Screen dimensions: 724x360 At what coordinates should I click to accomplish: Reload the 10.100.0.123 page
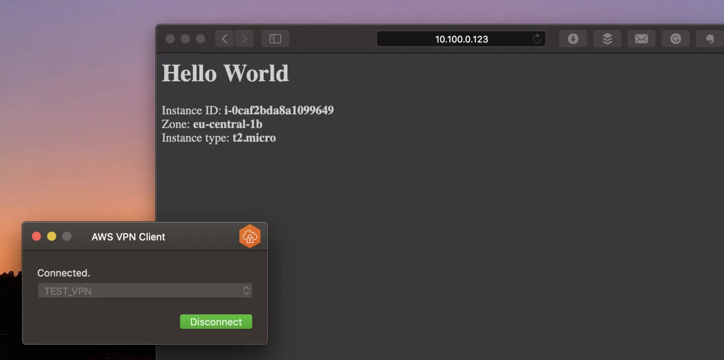(x=537, y=39)
